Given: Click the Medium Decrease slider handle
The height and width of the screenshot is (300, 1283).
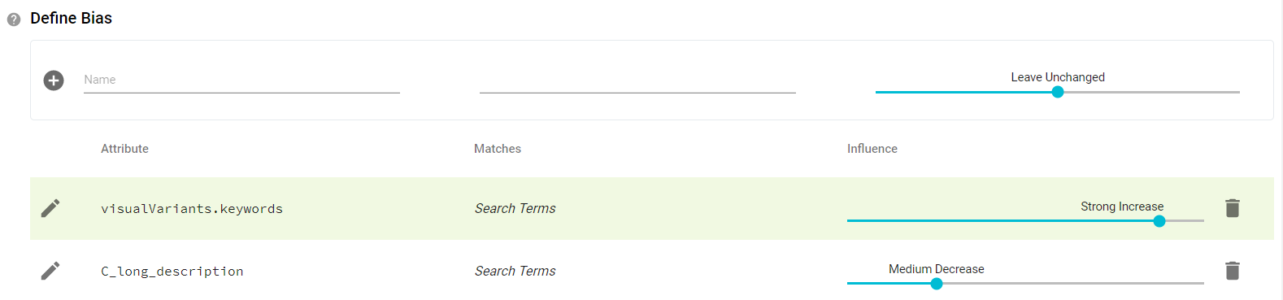Looking at the screenshot, I should (937, 284).
